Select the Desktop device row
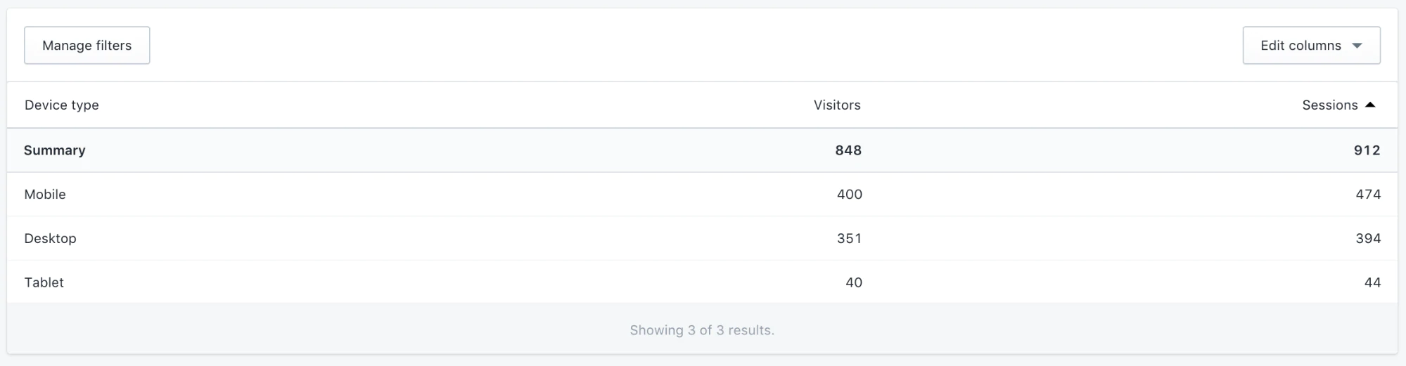1406x366 pixels. tap(51, 239)
